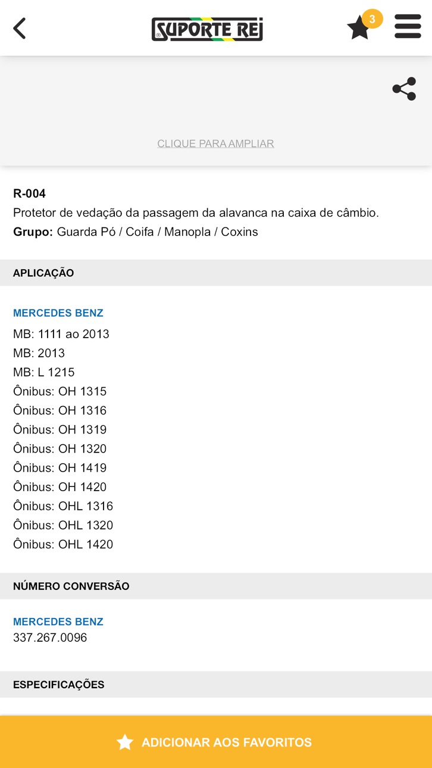This screenshot has width=432, height=768.
Task: Tap the product code R-004
Action: pyautogui.click(x=30, y=193)
